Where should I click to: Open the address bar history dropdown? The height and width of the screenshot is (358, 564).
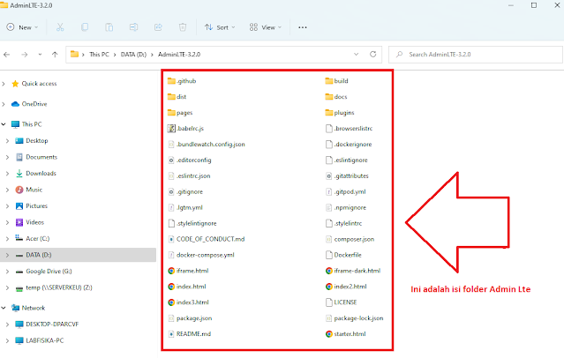point(356,55)
